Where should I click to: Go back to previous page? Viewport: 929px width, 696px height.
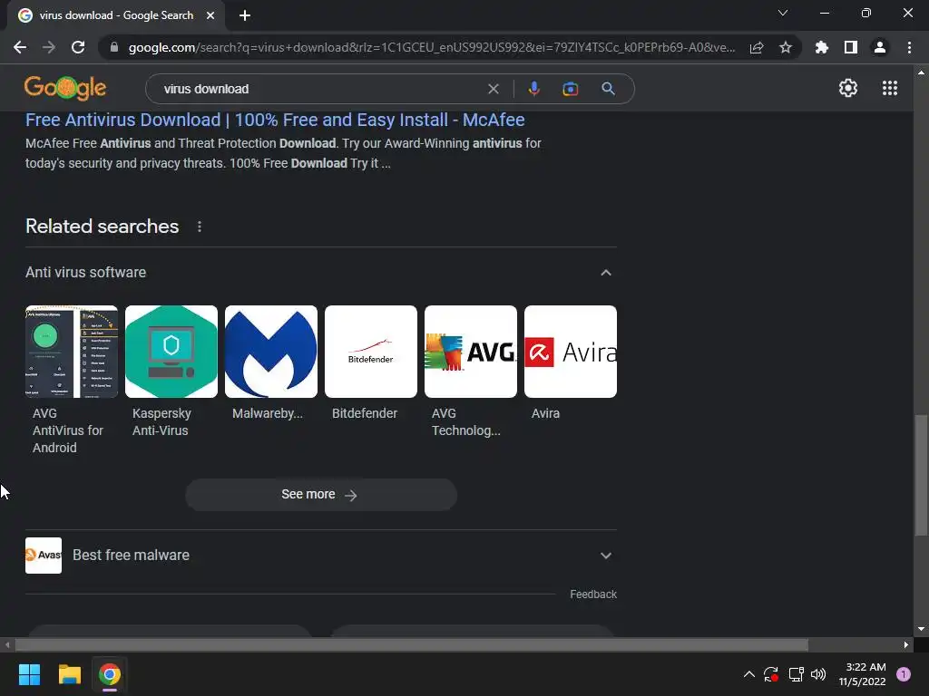tap(20, 47)
